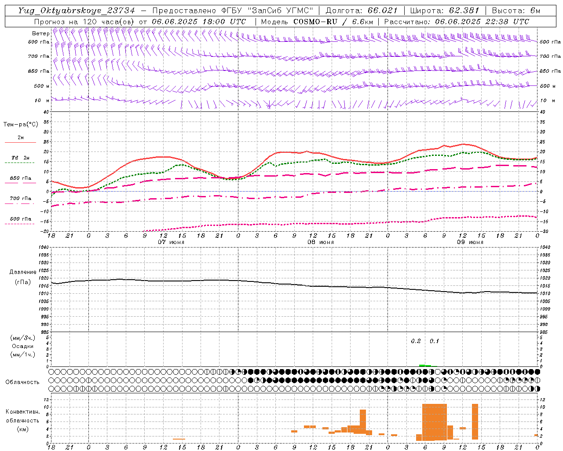Click the 0.2 precipitation amount value
This screenshot has width=563, height=451.
click(416, 341)
